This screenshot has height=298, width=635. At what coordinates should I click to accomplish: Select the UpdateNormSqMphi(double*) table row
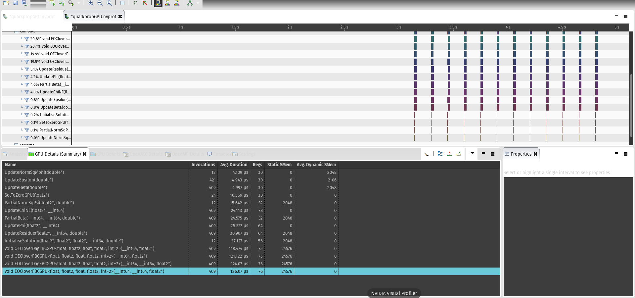pos(251,172)
